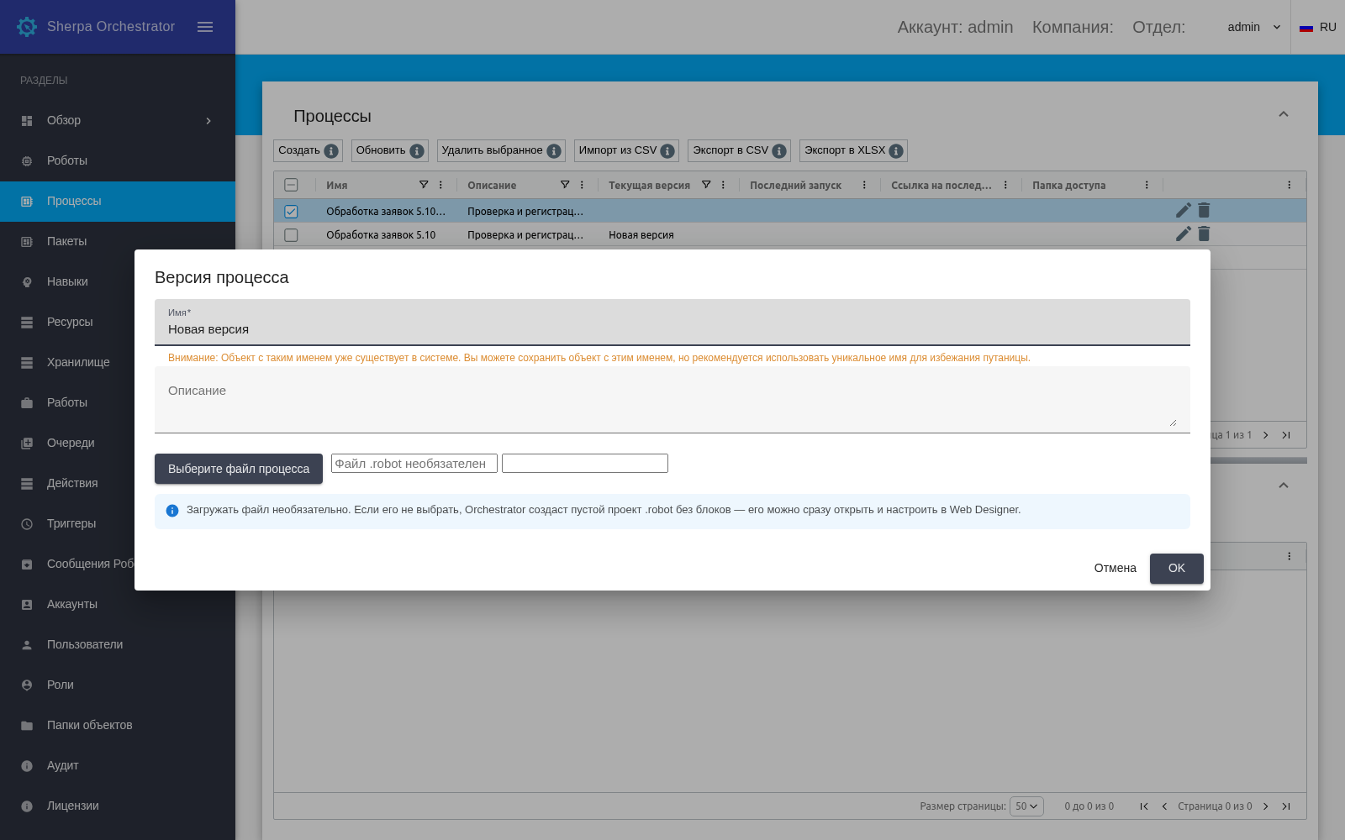This screenshot has width=1345, height=840.
Task: Edit the checked process row with pencil icon
Action: [1184, 210]
